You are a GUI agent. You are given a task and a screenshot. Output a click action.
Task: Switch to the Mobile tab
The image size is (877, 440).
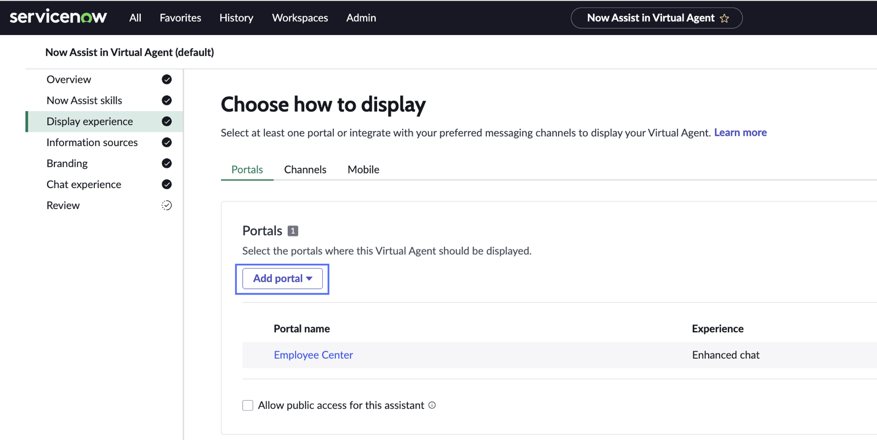pos(363,170)
